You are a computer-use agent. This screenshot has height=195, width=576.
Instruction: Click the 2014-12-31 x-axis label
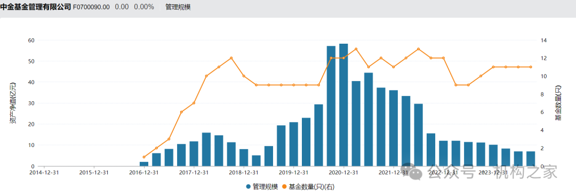click(44, 173)
